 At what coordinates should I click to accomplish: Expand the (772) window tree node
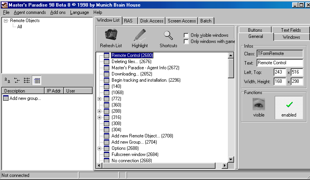(100, 99)
